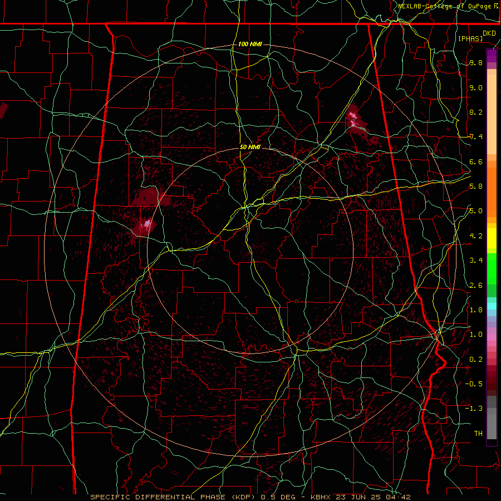
Task: Click the 23 JUN 25 04:42 timestamp
Action: pyautogui.click(x=373, y=497)
